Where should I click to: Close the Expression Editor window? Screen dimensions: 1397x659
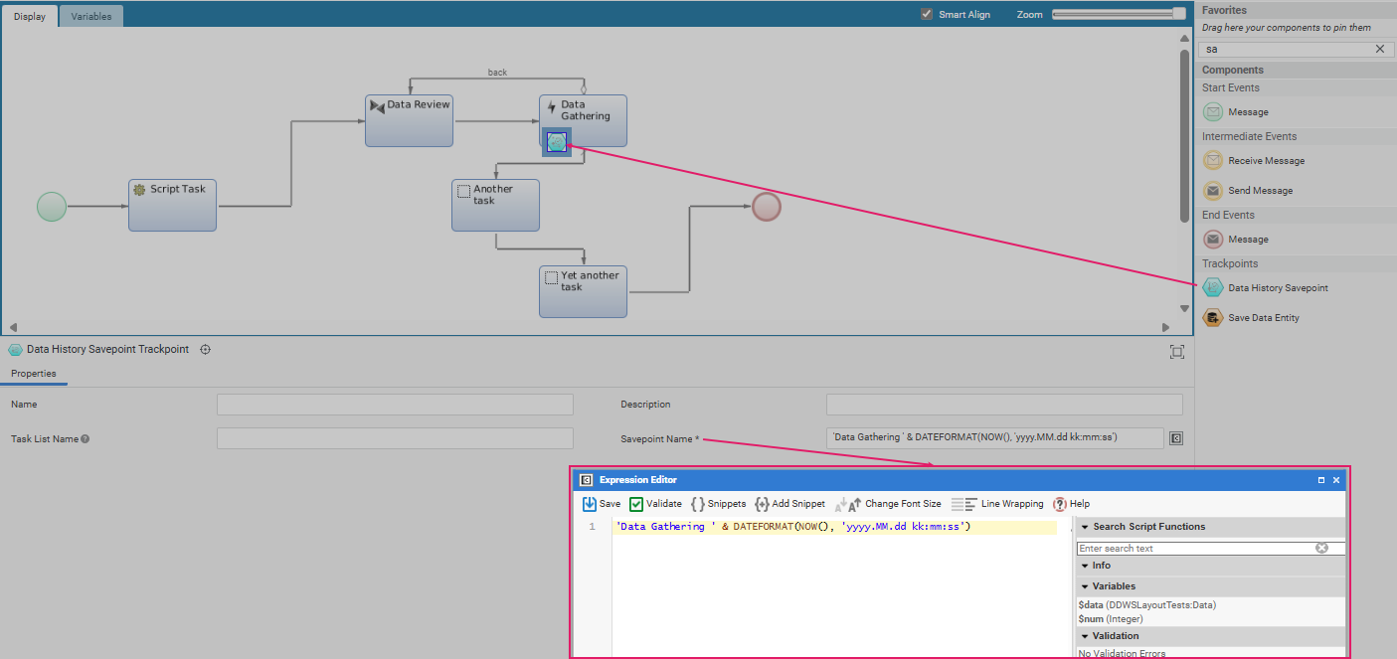point(1336,480)
